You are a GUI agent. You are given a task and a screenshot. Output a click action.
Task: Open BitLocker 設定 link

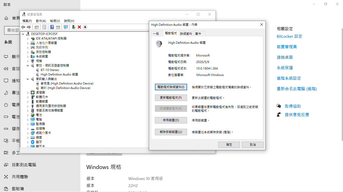[289, 36]
